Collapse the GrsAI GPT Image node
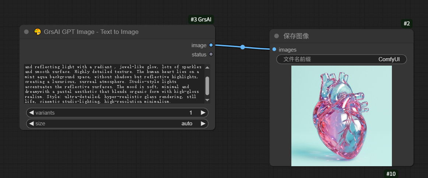Image resolution: width=428 pixels, height=178 pixels. point(26,32)
